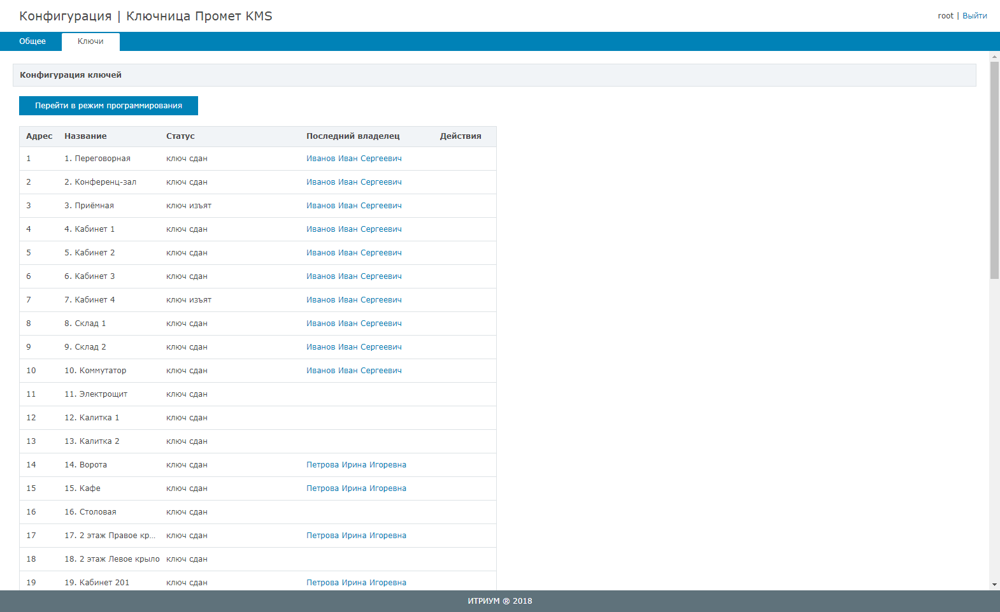Click Перейти в режим программирования button
This screenshot has width=1000, height=612.
coord(108,106)
